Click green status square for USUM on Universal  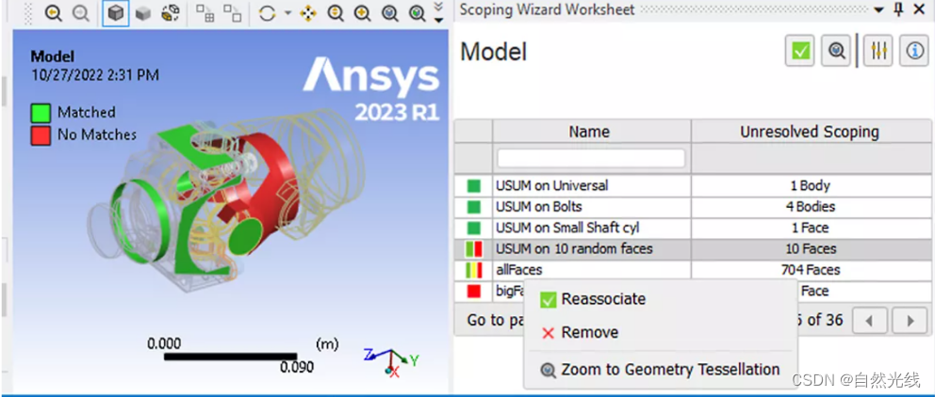point(473,186)
